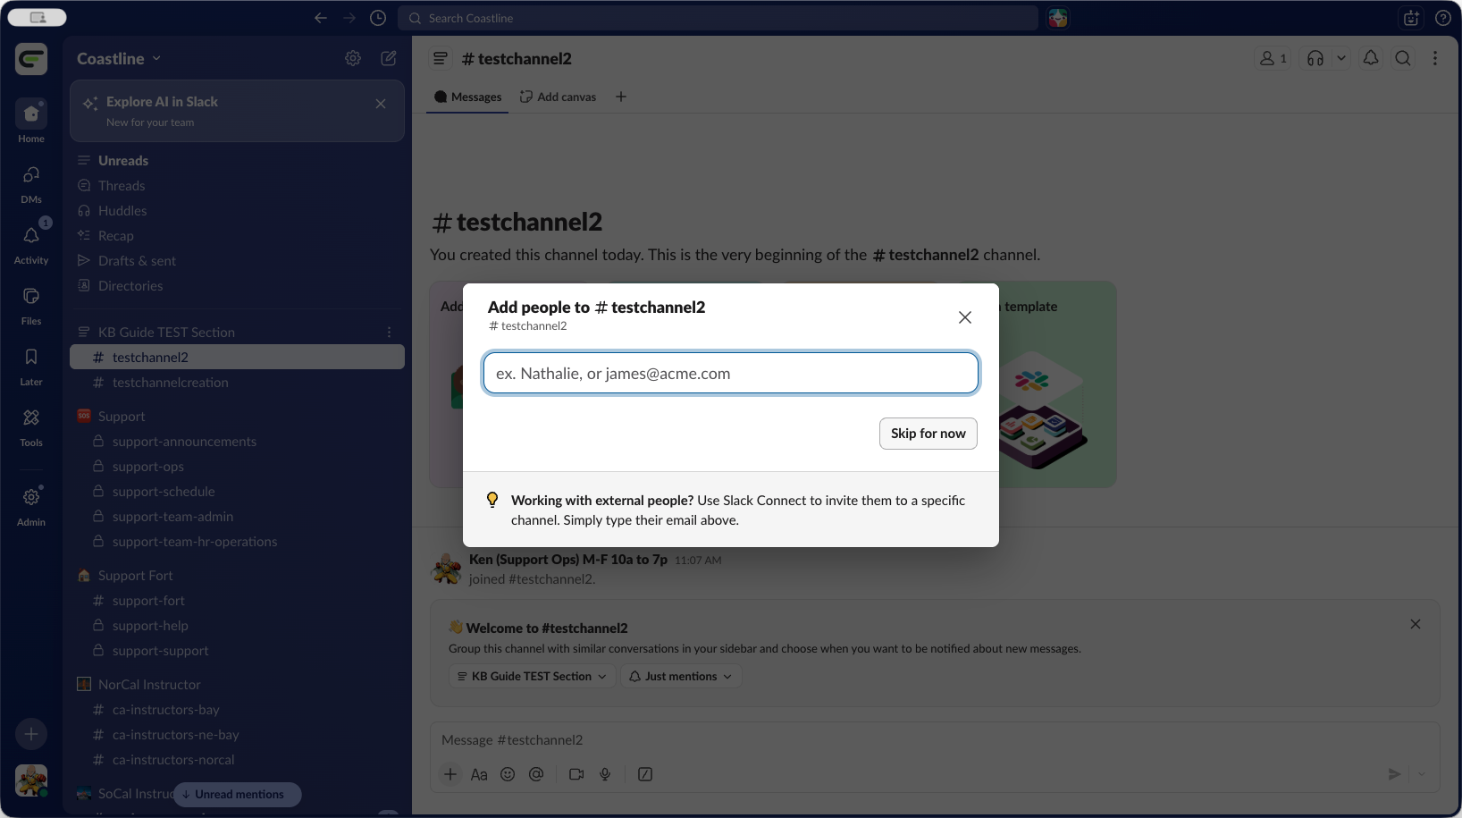Open the huddle headphones icon
This screenshot has height=818, width=1462.
click(x=1315, y=58)
